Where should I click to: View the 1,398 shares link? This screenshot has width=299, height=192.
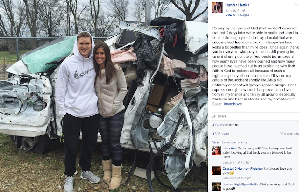pyautogui.click(x=221, y=134)
